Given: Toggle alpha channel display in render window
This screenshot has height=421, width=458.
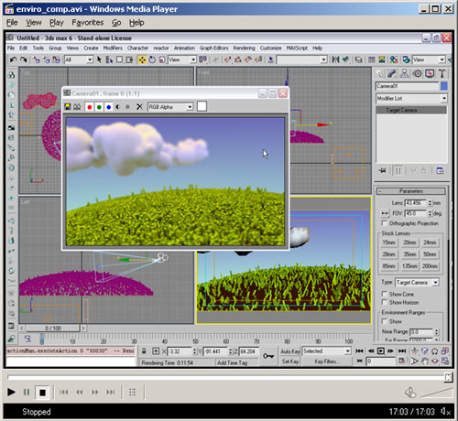Looking at the screenshot, I should 118,107.
